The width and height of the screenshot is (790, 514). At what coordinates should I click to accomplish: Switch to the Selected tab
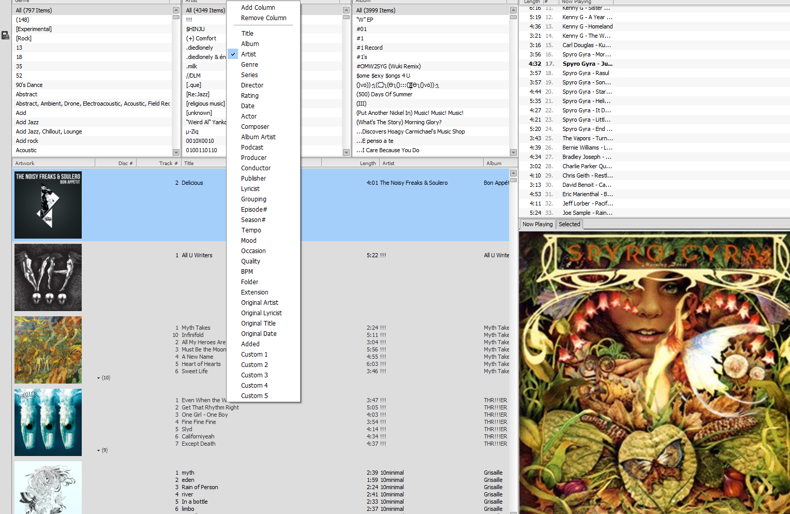tap(569, 224)
